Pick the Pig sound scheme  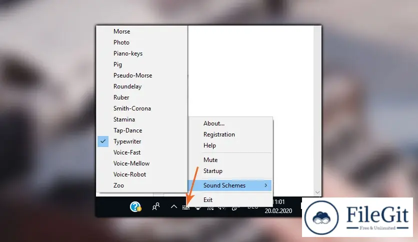coord(142,64)
